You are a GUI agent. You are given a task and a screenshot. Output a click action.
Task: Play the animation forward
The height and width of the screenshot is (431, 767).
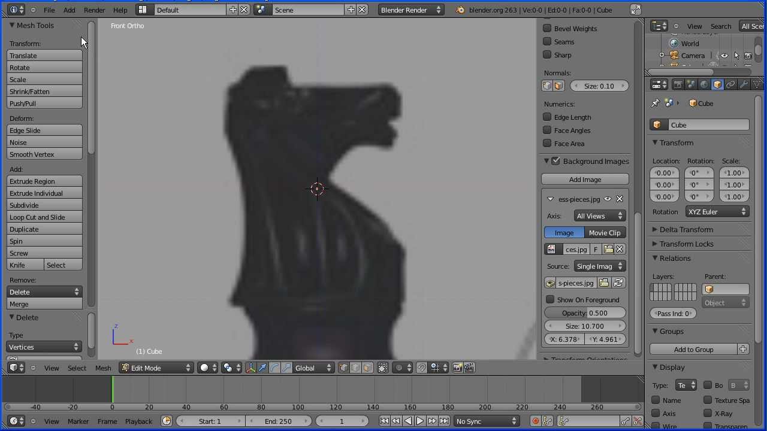[420, 421]
